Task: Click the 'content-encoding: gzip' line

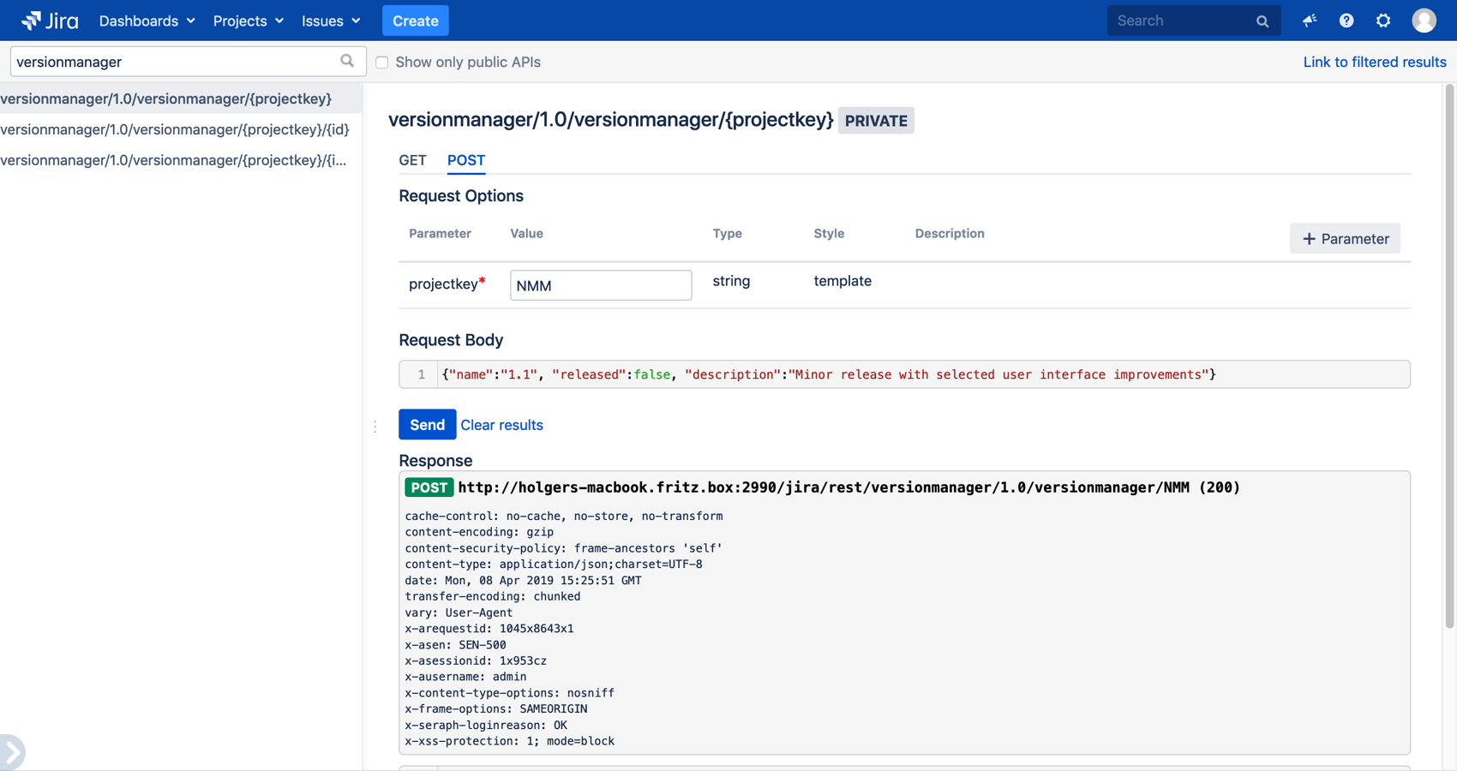Action: click(479, 532)
